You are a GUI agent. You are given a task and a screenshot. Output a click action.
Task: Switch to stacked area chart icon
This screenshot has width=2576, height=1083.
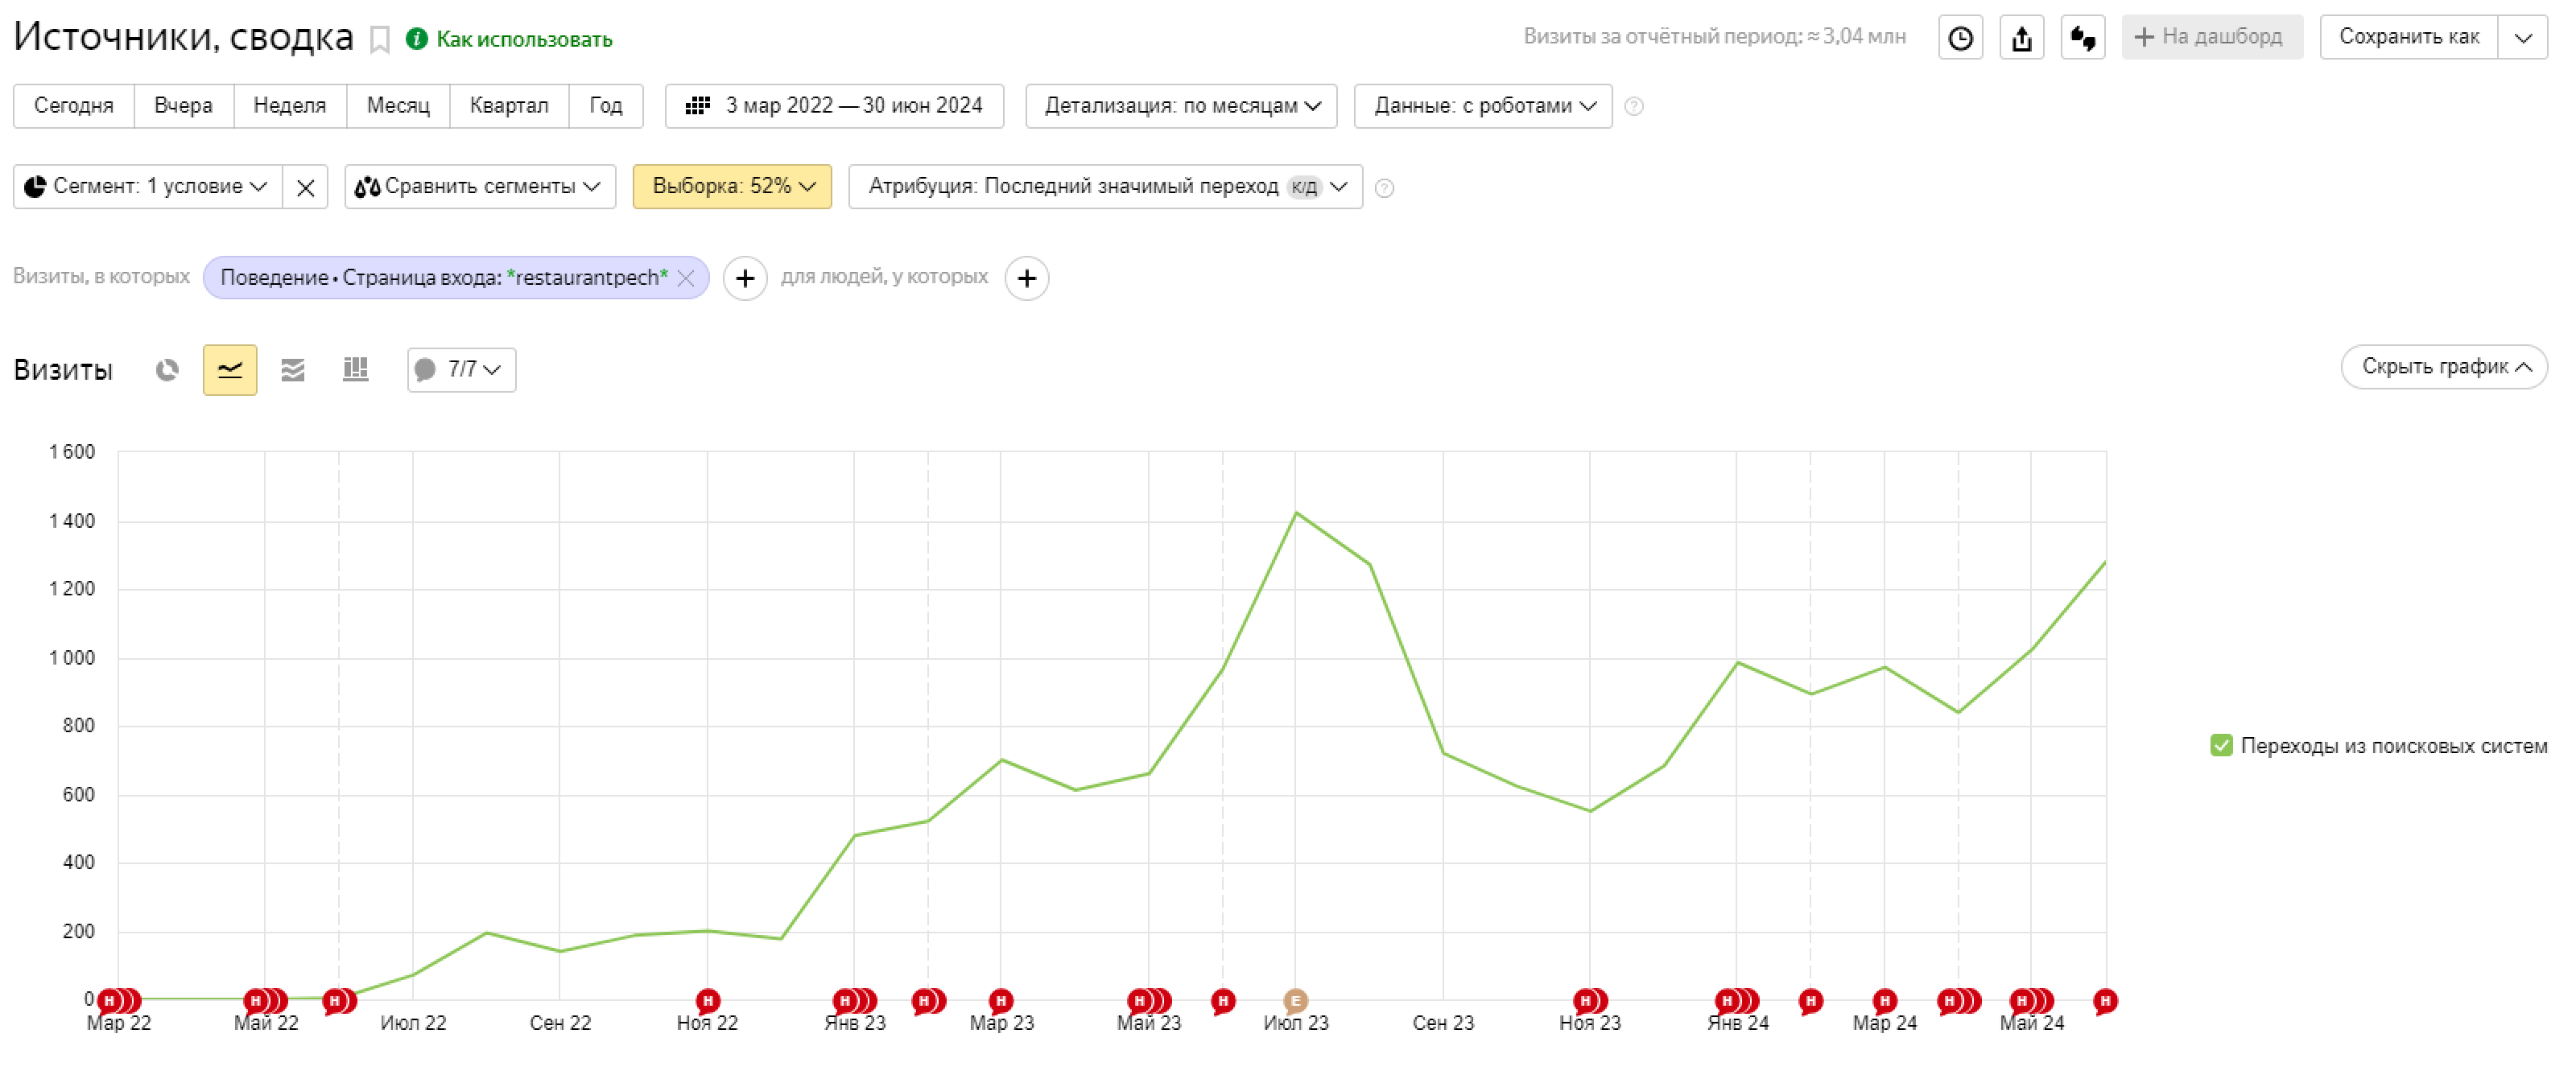[292, 369]
